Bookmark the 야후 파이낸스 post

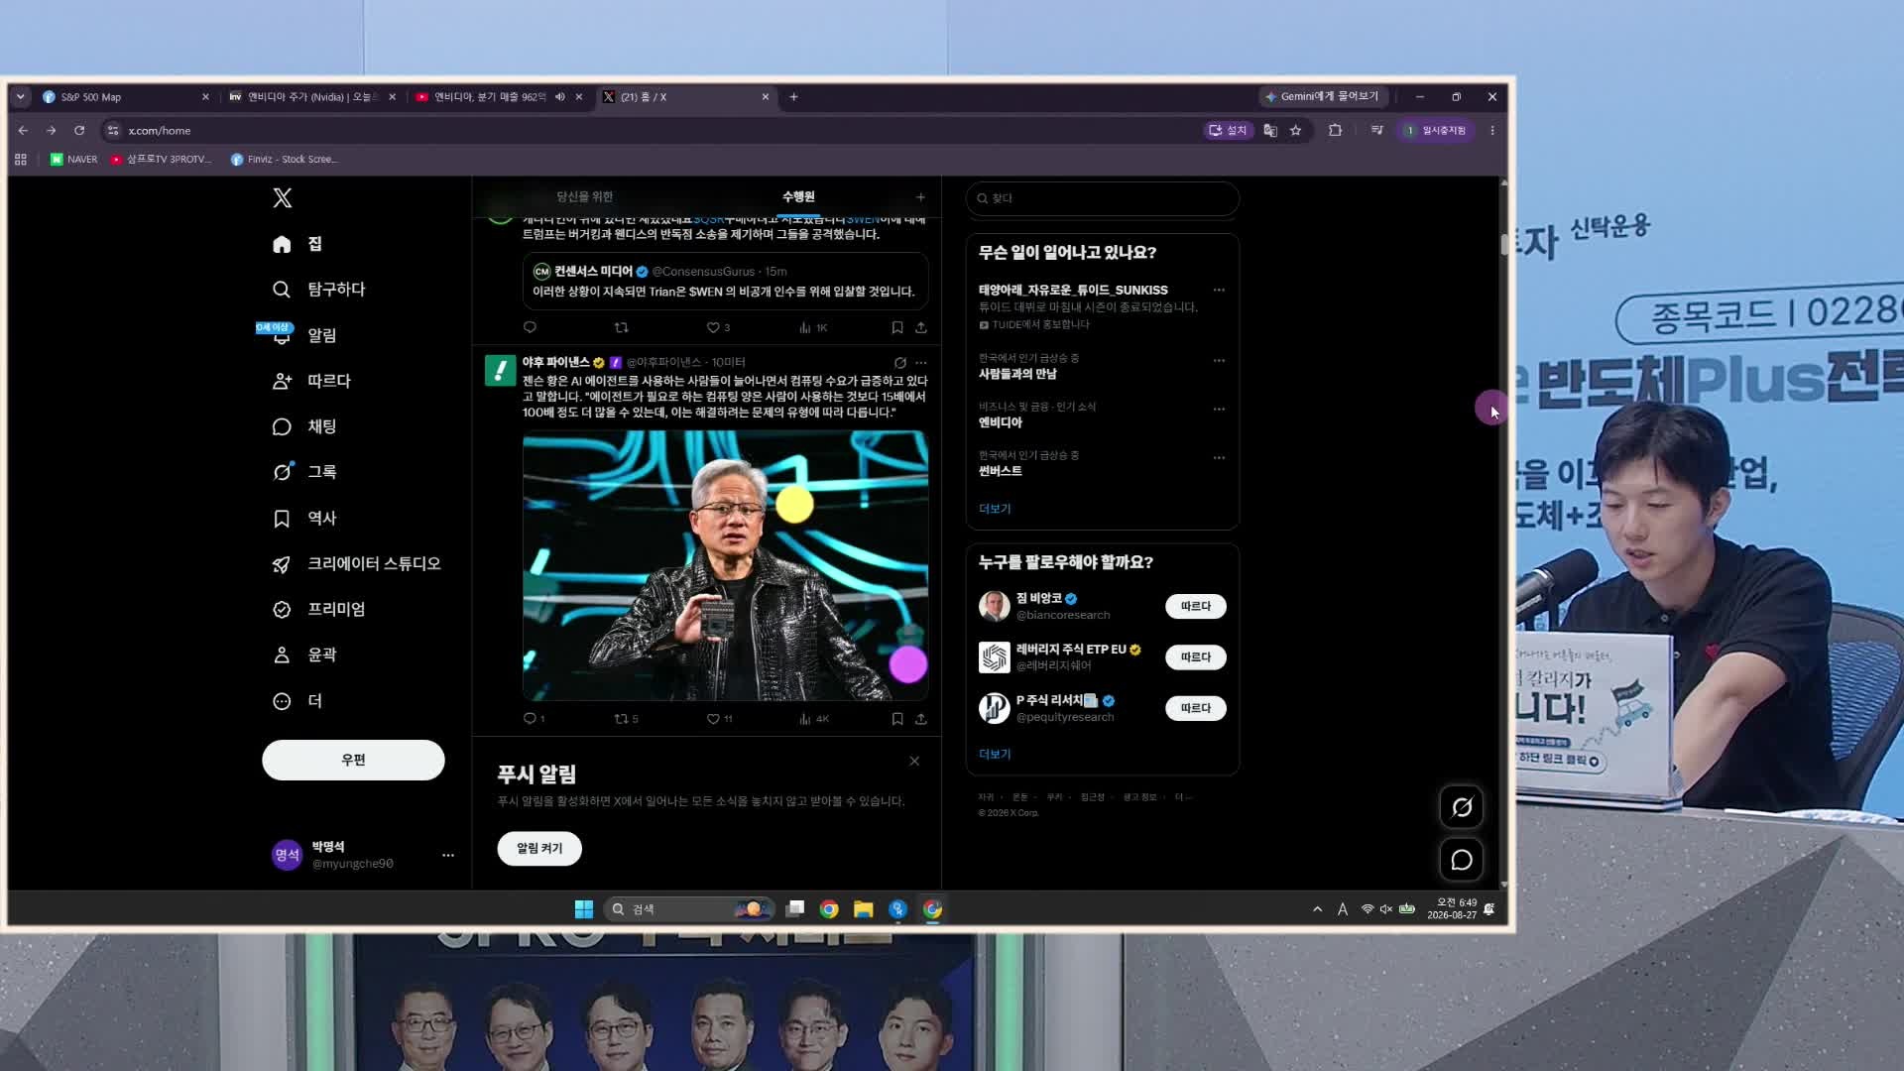(897, 719)
